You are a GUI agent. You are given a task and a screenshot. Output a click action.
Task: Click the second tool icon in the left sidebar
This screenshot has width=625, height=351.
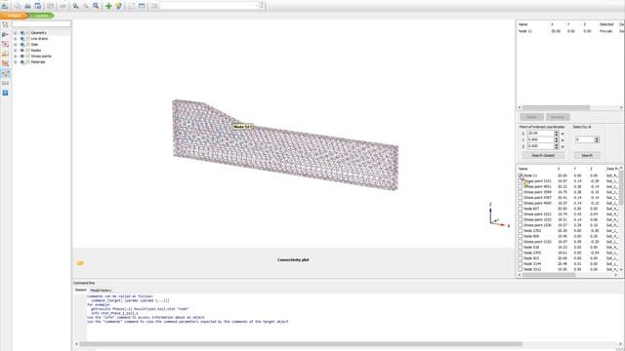(x=5, y=35)
